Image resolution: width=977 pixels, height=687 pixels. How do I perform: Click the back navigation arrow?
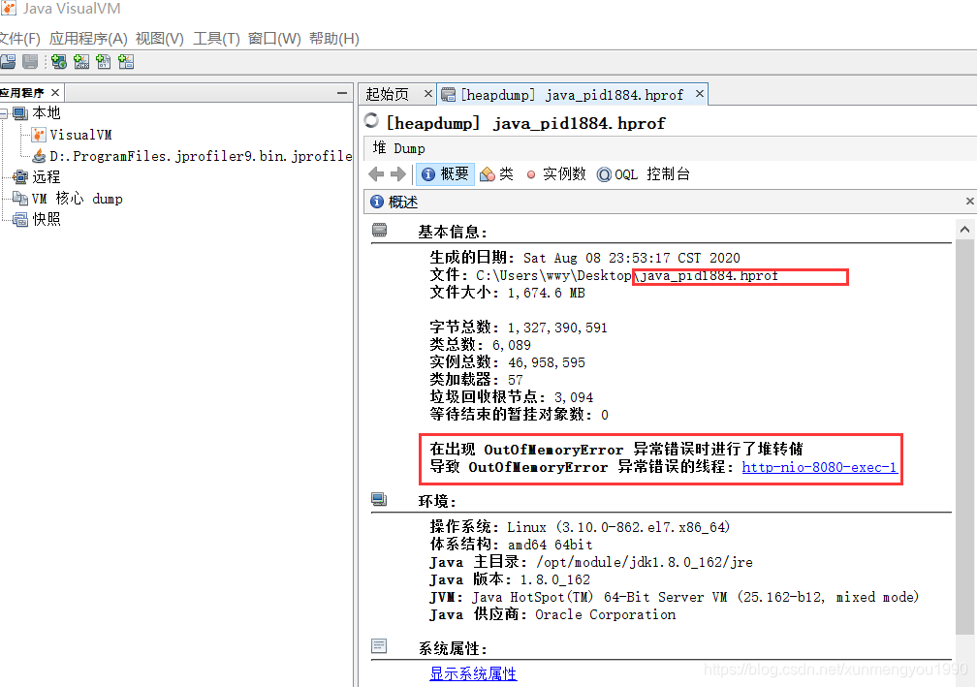pyautogui.click(x=376, y=173)
